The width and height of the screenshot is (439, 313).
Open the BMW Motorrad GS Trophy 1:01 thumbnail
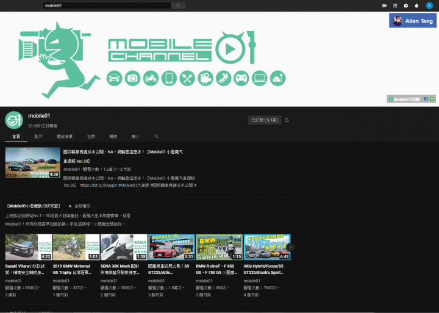[76, 247]
